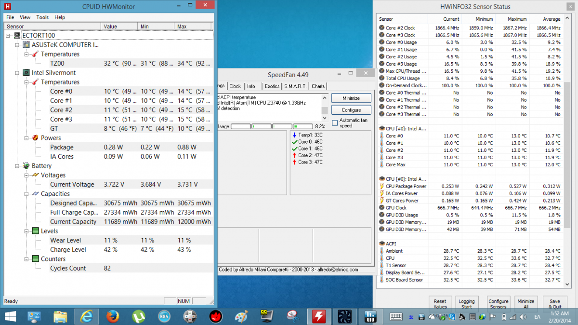
Task: Collapse the Powers node
Action: [x=26, y=138]
